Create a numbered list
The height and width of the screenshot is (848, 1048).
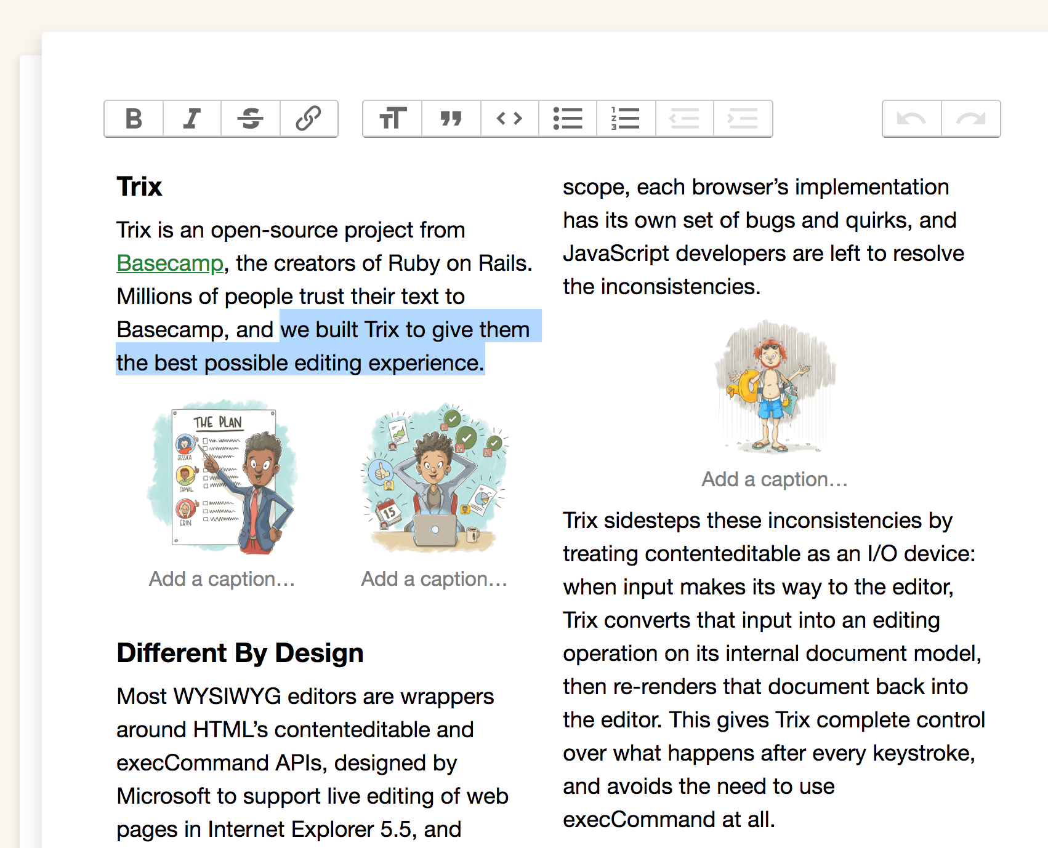tap(626, 119)
